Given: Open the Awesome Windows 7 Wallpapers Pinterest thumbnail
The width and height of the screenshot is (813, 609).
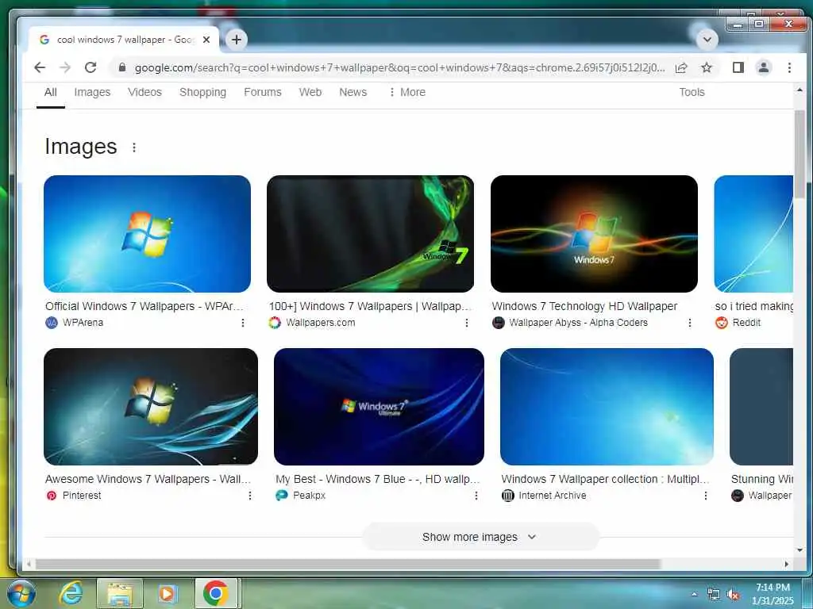Looking at the screenshot, I should pos(151,407).
